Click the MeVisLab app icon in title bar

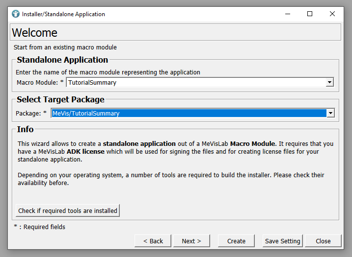coord(16,14)
